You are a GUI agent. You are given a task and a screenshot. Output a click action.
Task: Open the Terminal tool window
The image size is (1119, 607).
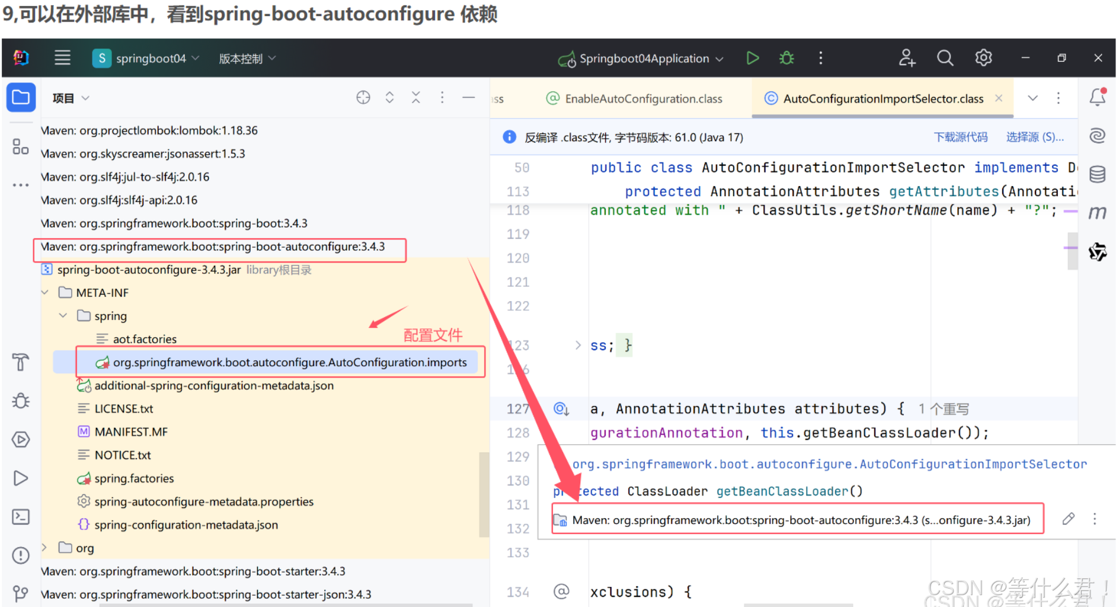pos(21,517)
